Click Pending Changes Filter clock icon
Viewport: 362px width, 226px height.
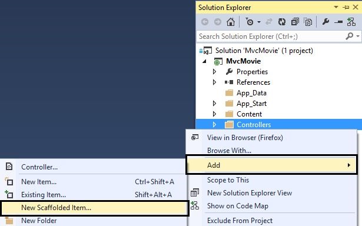(250, 22)
